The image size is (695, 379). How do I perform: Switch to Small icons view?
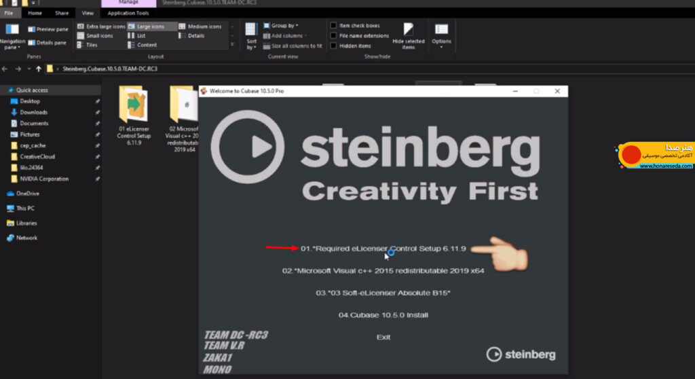(95, 36)
